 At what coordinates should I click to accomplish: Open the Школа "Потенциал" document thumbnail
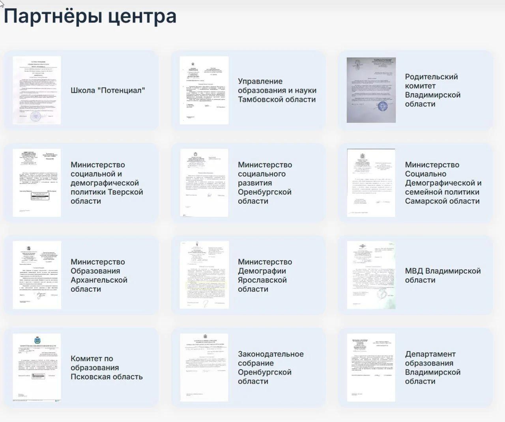coord(37,90)
